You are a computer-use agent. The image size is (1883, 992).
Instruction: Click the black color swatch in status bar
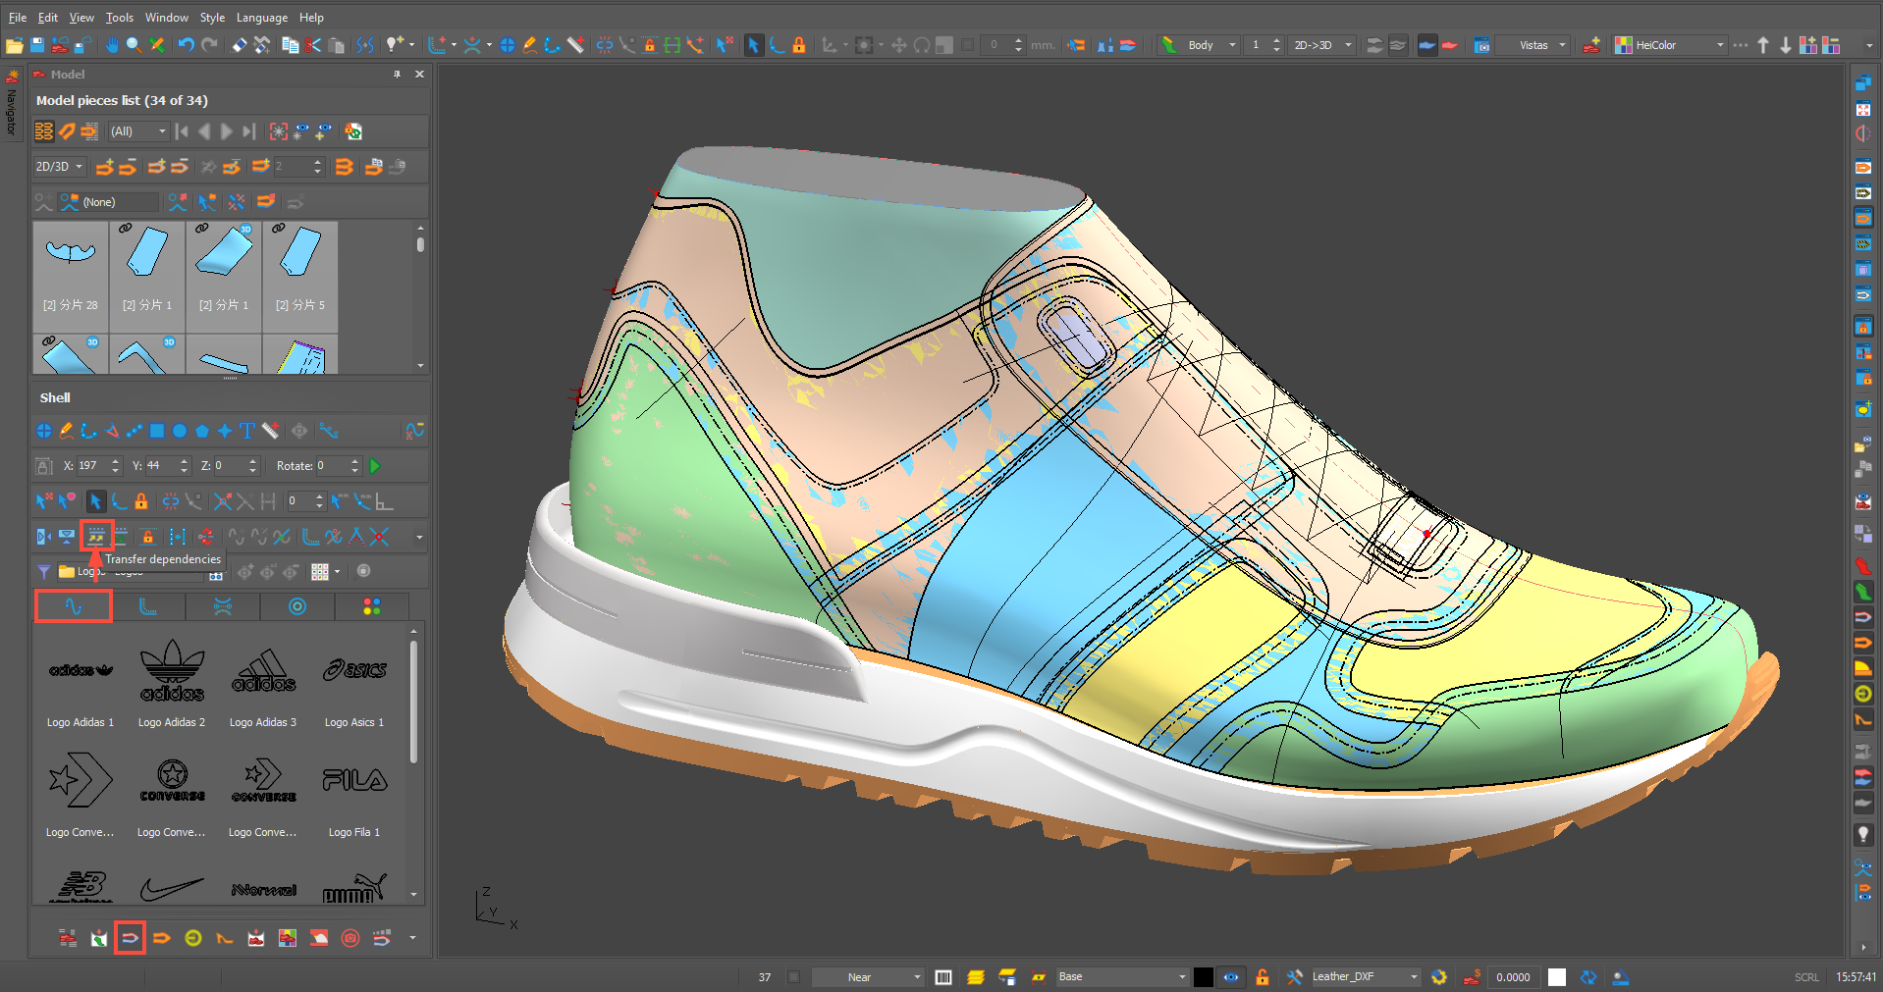[x=1203, y=977]
